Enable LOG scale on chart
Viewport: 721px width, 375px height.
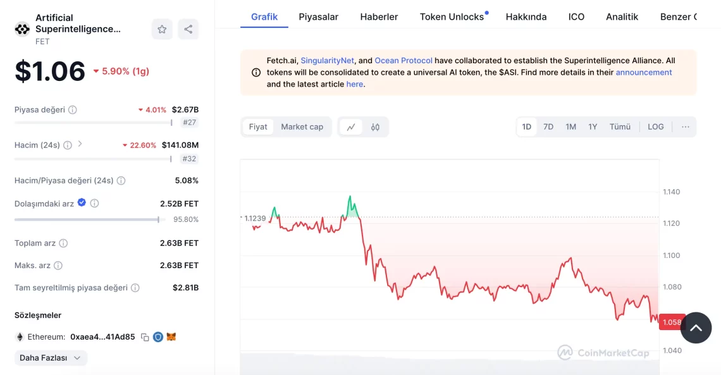point(655,127)
